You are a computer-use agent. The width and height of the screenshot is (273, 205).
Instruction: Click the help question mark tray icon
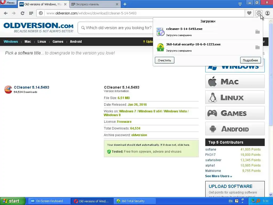pos(237,201)
